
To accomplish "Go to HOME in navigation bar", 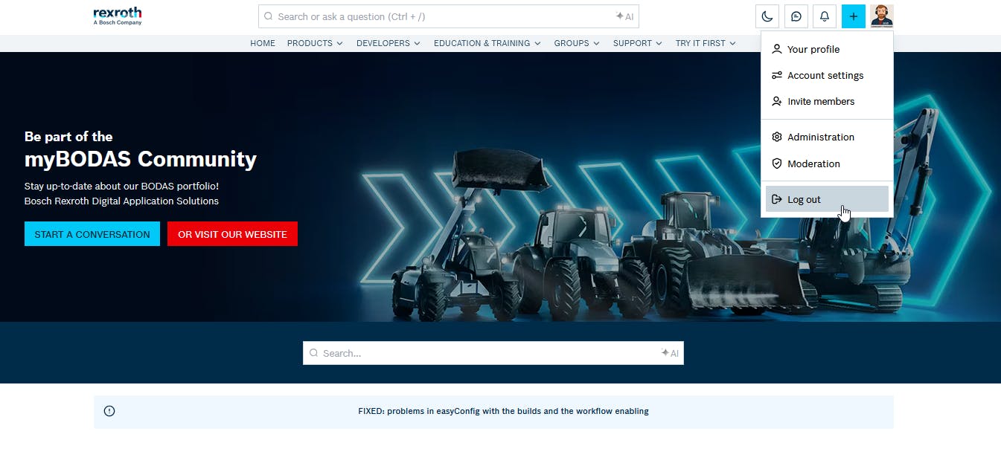I will (x=263, y=43).
